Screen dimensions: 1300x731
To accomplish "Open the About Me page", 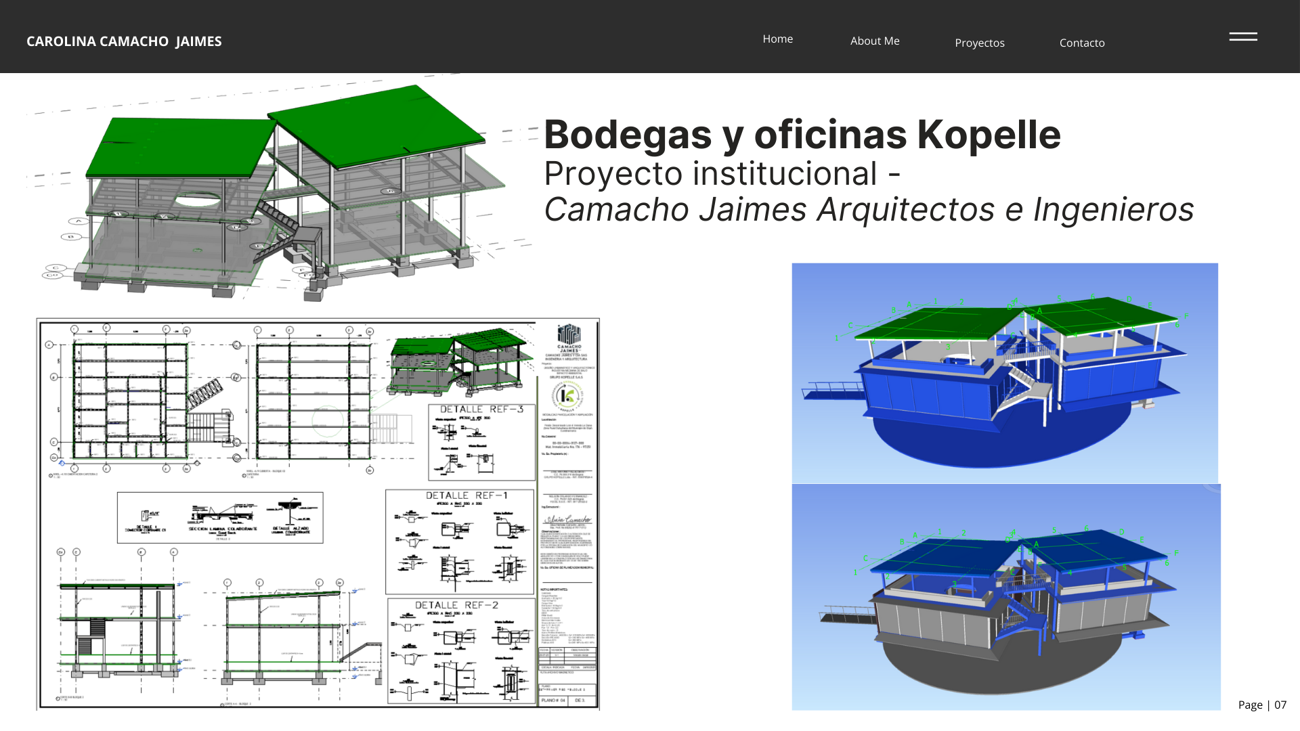I will pyautogui.click(x=874, y=41).
